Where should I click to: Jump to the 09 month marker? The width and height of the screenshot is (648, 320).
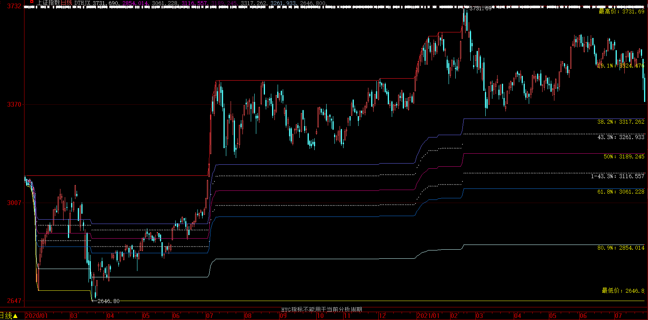(283, 316)
